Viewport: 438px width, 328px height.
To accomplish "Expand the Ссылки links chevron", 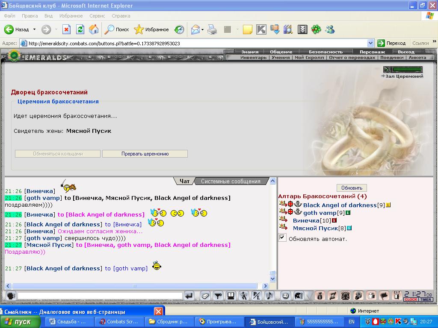I will (434, 41).
